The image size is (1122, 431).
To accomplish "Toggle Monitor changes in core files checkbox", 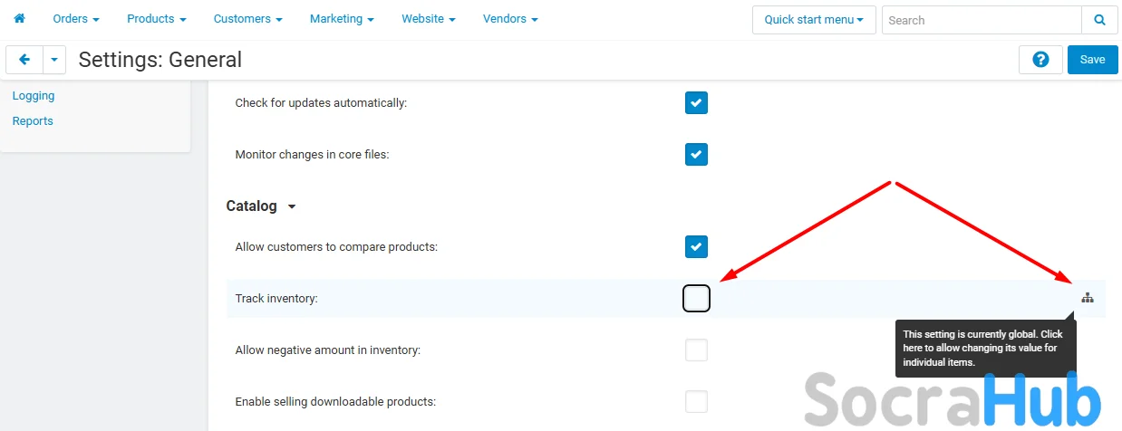I will point(696,155).
